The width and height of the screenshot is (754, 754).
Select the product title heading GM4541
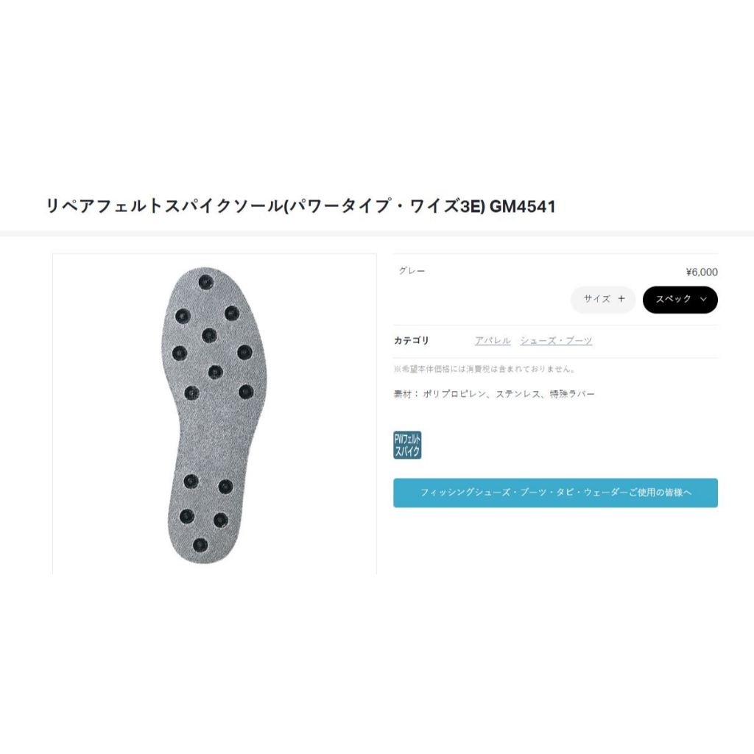click(x=301, y=206)
